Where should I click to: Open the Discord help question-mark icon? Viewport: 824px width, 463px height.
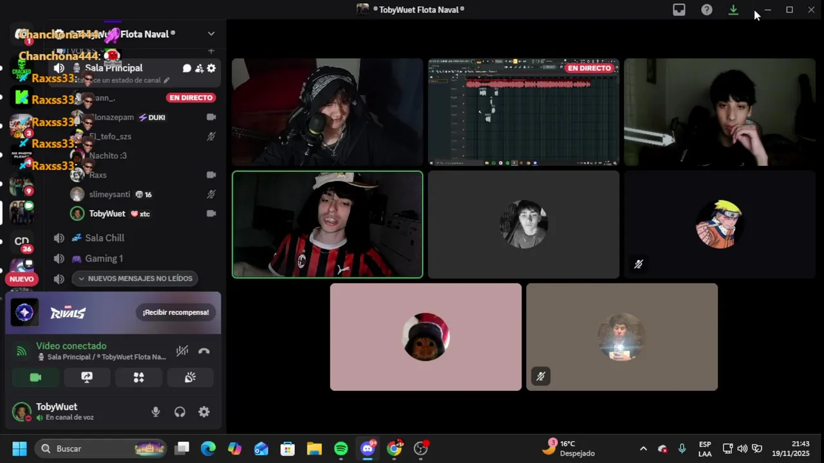[707, 10]
